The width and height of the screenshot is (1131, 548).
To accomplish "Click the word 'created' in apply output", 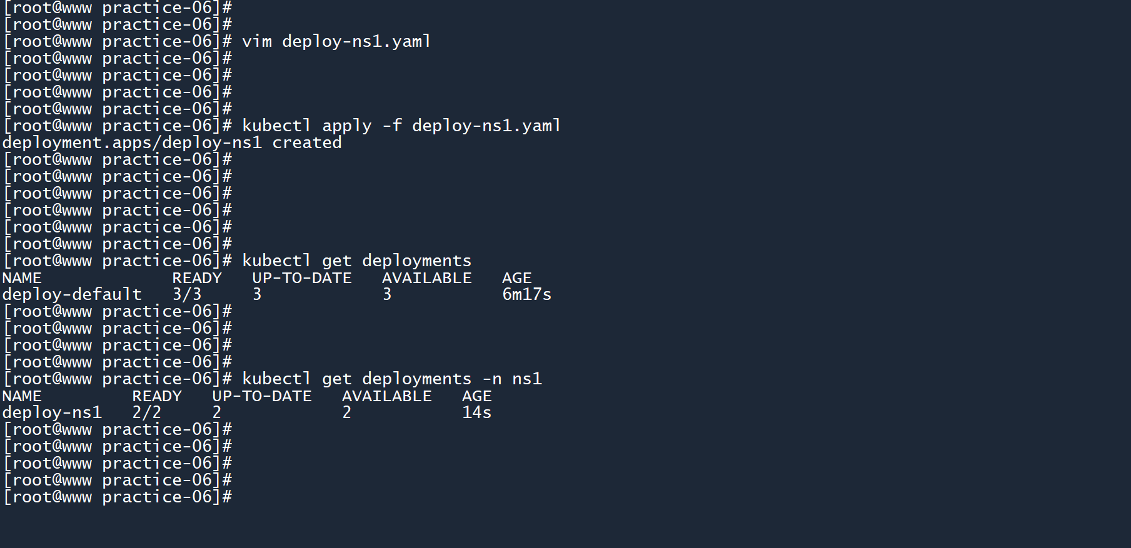I will pos(306,143).
